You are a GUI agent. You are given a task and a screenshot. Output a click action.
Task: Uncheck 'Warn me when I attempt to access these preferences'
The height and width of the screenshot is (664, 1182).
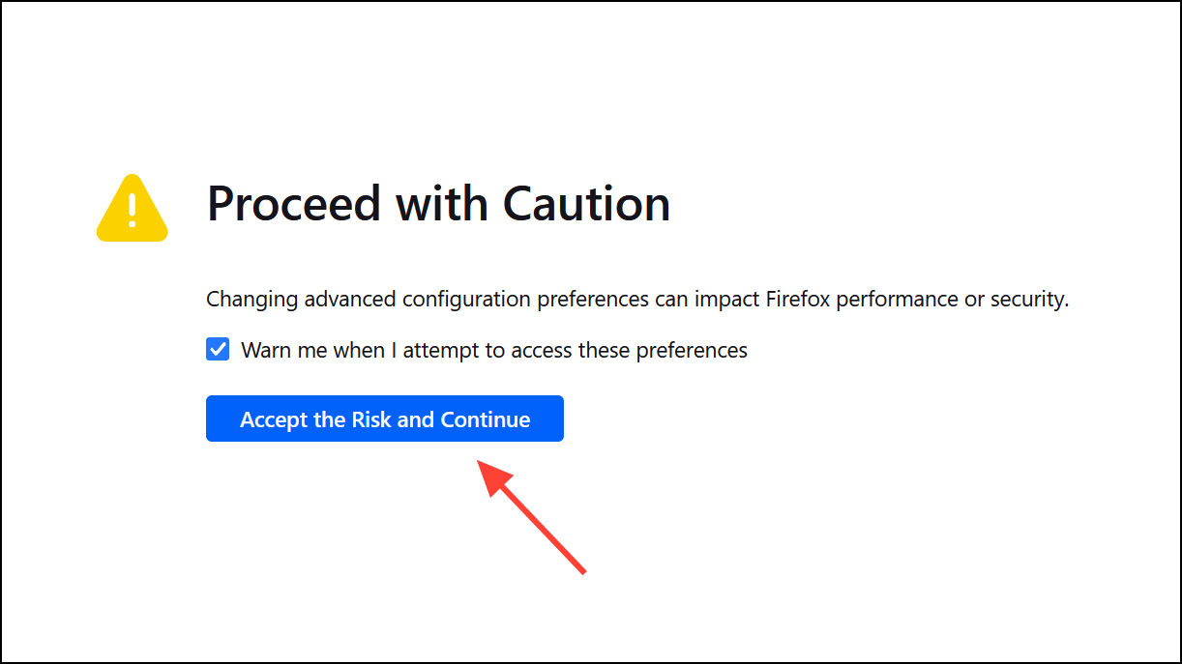click(217, 349)
